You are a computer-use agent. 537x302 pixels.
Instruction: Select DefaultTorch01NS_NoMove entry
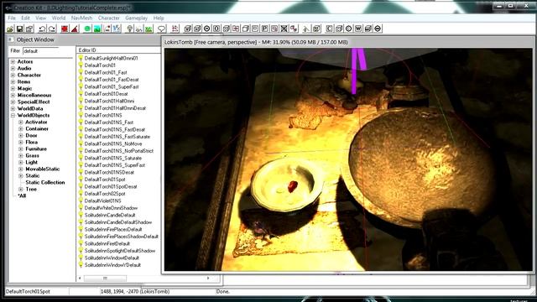click(x=113, y=143)
